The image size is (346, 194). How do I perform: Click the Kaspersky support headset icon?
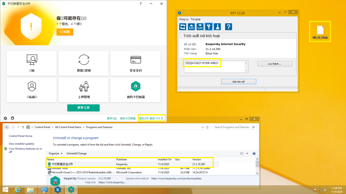pyautogui.click(x=12, y=118)
